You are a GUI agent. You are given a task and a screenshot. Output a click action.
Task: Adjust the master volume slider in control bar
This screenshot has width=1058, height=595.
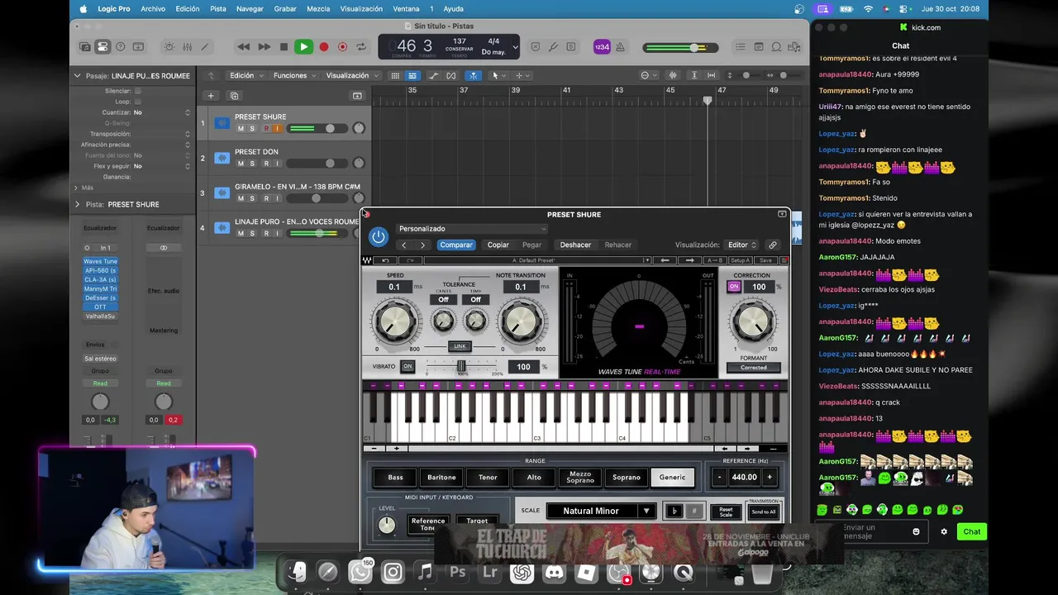coord(682,47)
